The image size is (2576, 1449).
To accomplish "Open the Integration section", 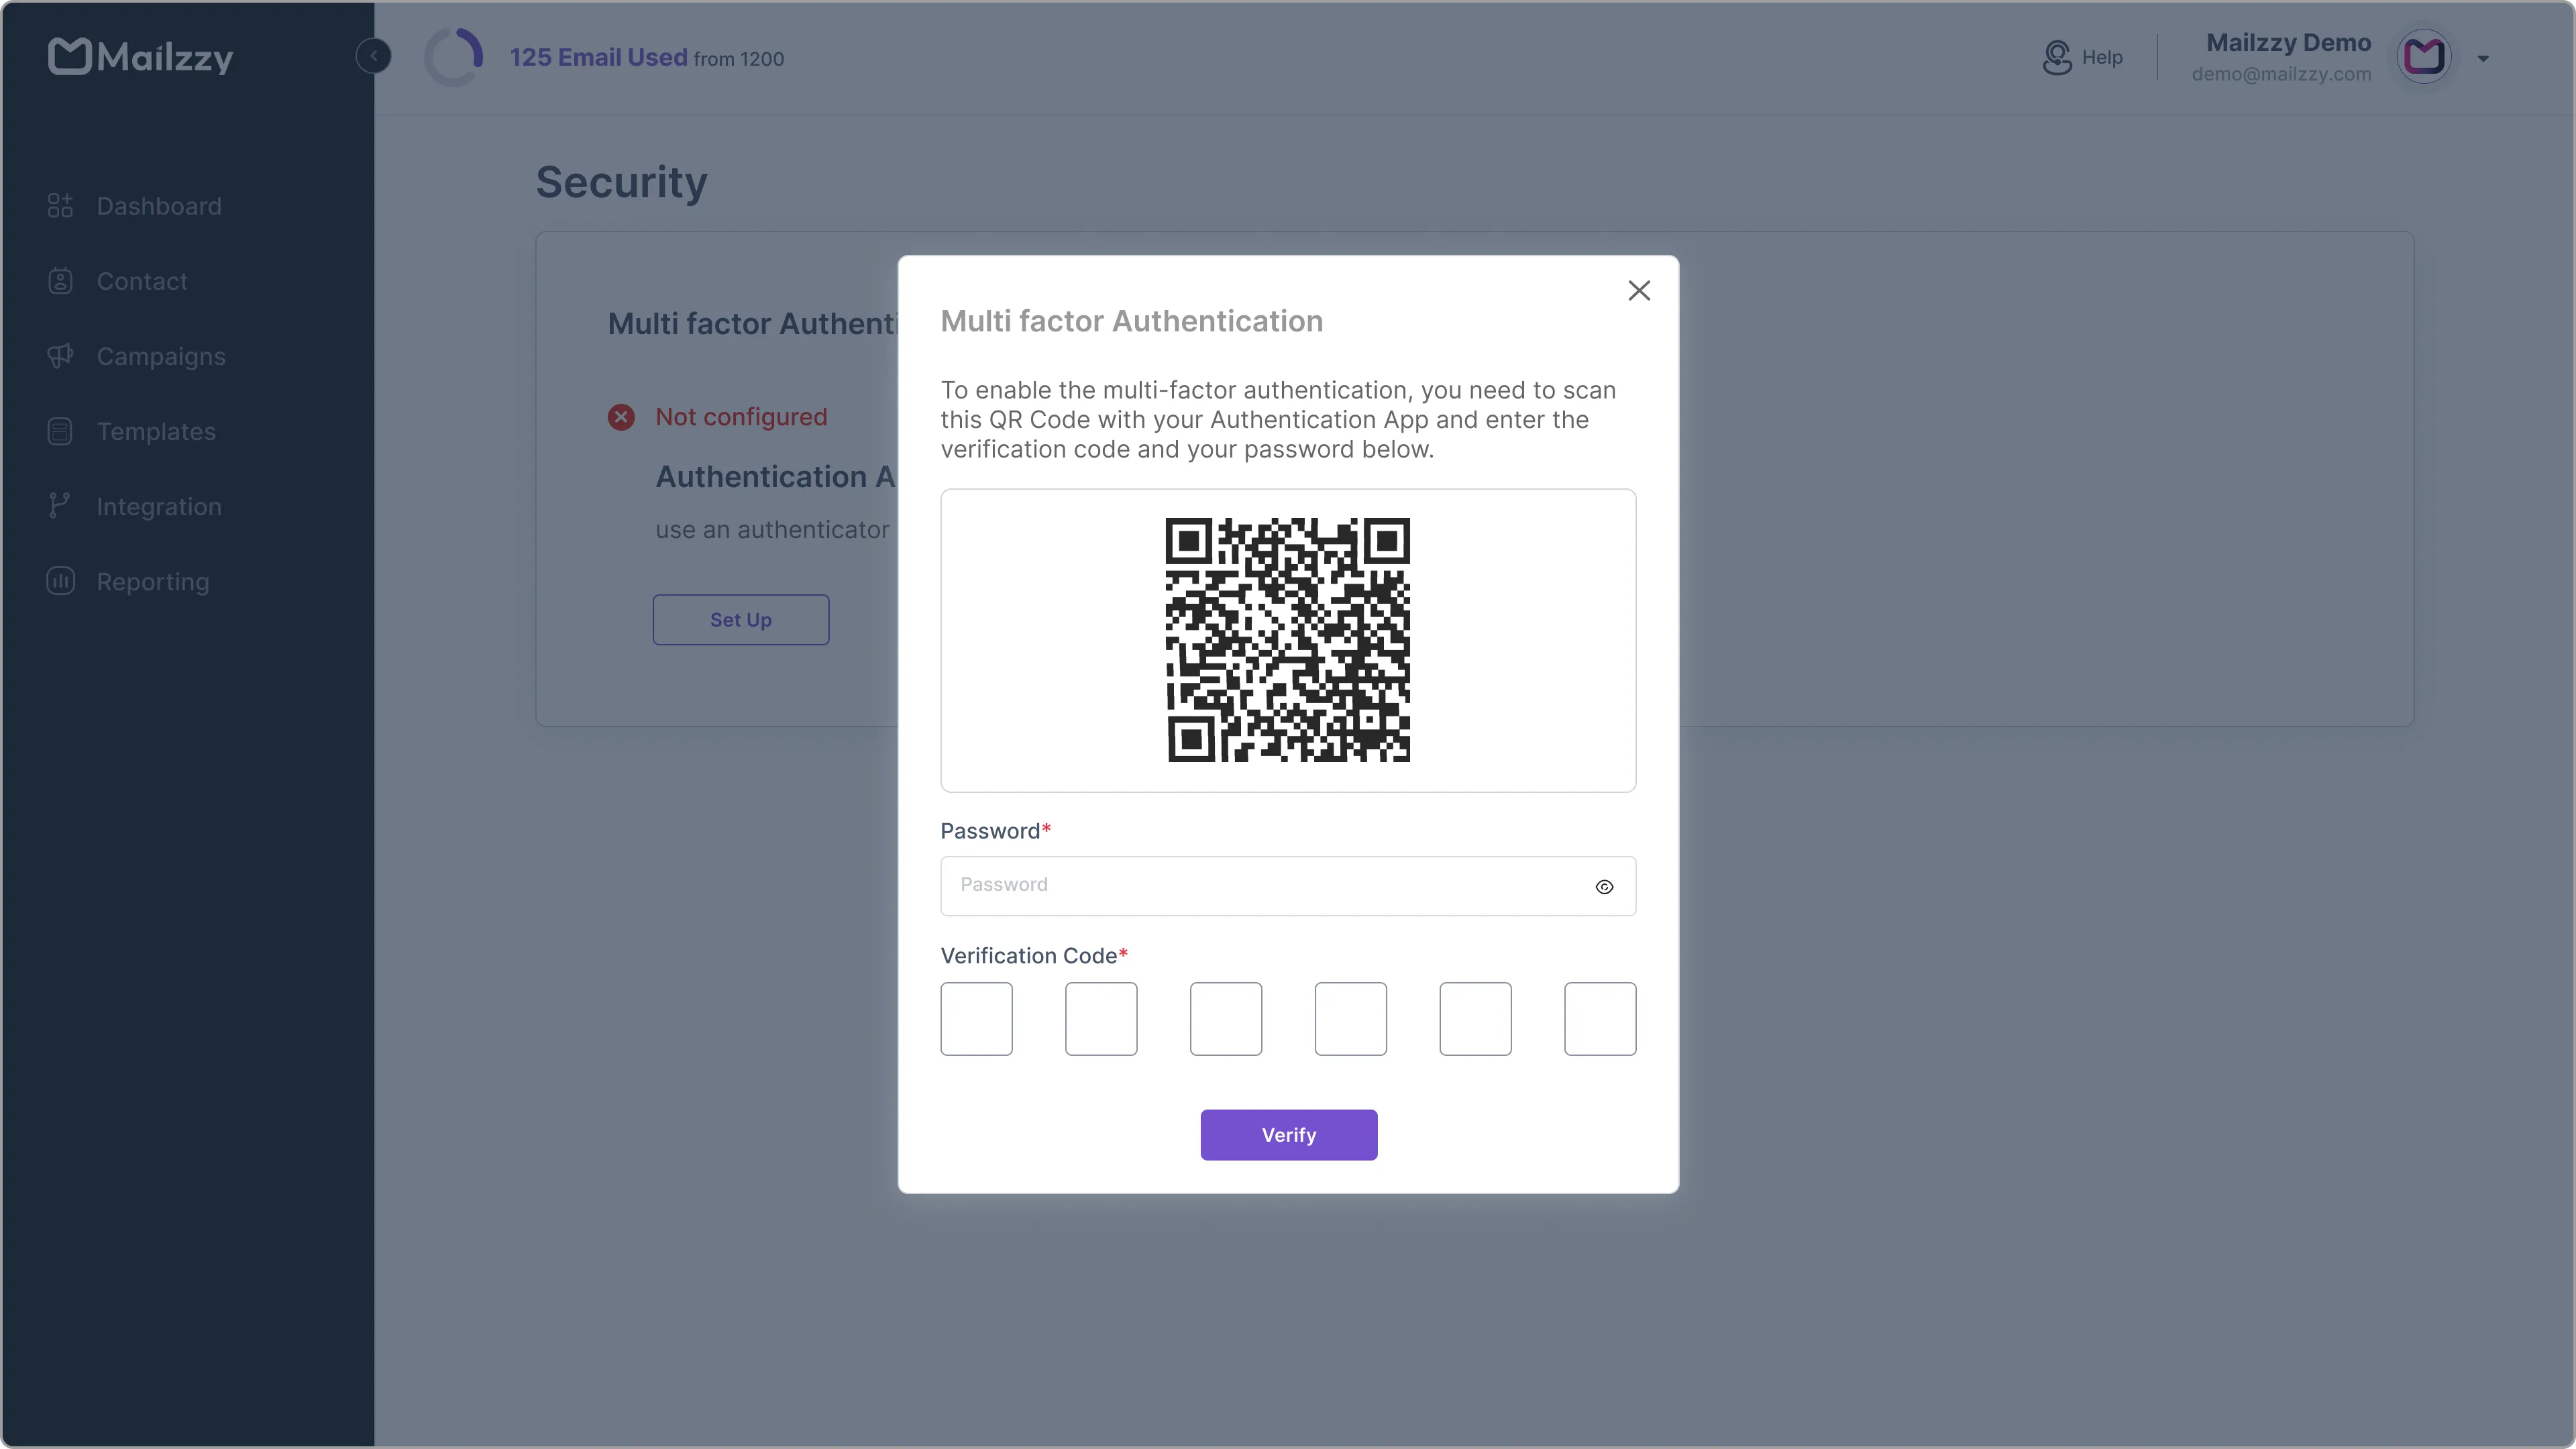I will click(x=158, y=506).
